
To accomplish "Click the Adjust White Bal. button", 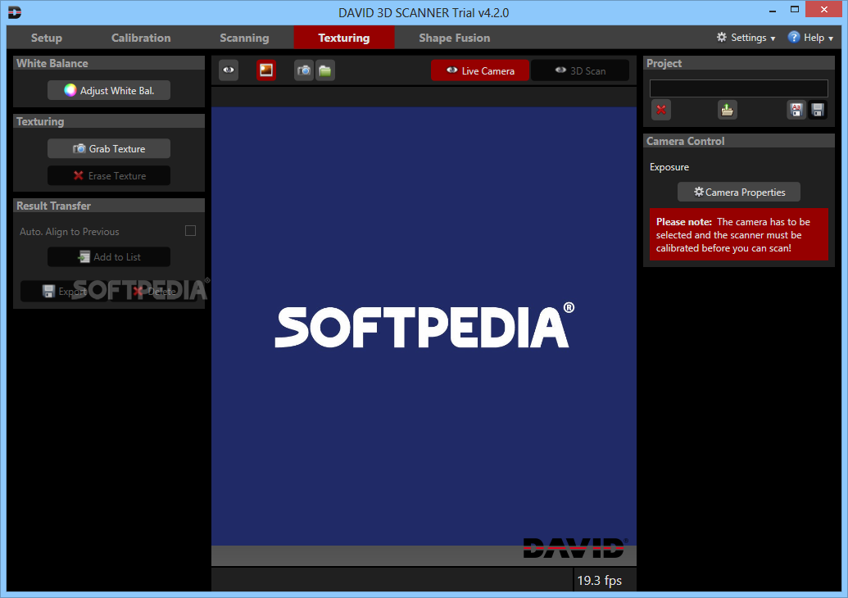I will (109, 90).
